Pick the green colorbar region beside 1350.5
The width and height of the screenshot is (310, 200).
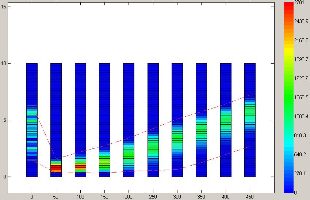(x=288, y=98)
